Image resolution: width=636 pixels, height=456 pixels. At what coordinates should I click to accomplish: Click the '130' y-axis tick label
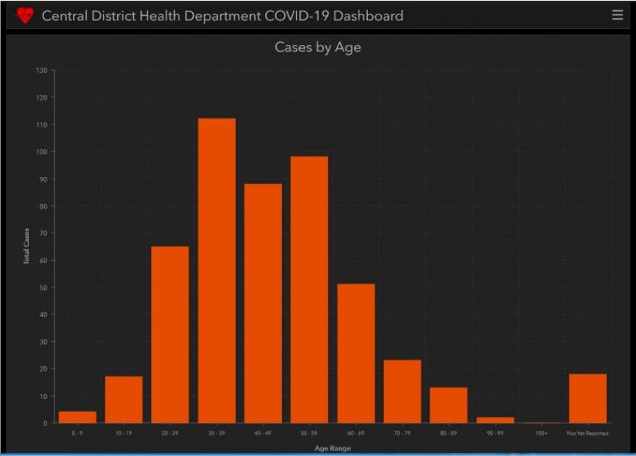(42, 70)
